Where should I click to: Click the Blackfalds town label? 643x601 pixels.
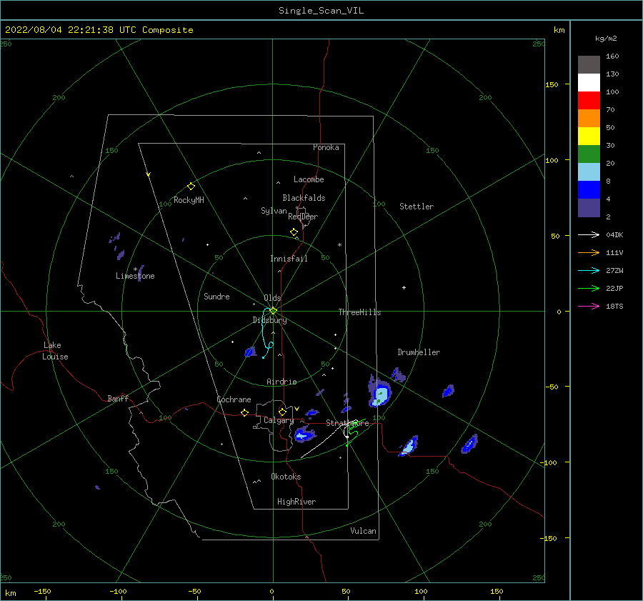[x=304, y=198]
